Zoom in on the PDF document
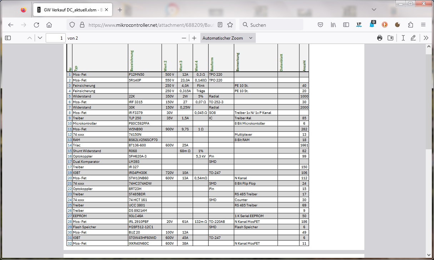The height and width of the screenshot is (260, 434). coord(194,38)
